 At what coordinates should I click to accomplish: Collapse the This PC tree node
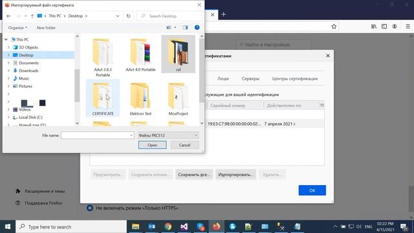click(x=6, y=39)
